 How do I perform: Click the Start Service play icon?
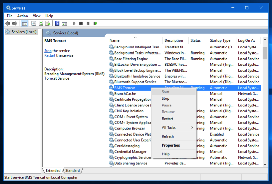(74, 23)
